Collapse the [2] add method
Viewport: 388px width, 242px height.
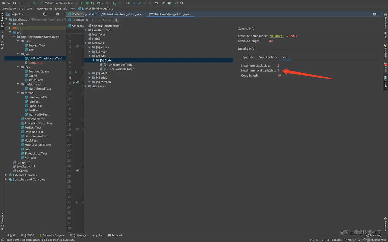click(89, 56)
